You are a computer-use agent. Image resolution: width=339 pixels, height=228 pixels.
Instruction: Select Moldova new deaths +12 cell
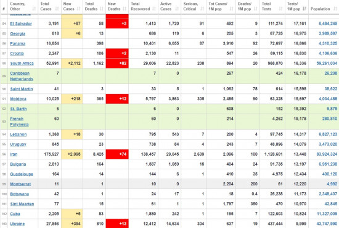117,99
